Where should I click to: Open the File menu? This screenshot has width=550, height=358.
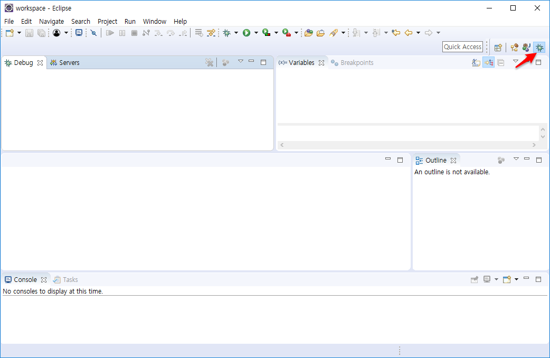point(9,22)
